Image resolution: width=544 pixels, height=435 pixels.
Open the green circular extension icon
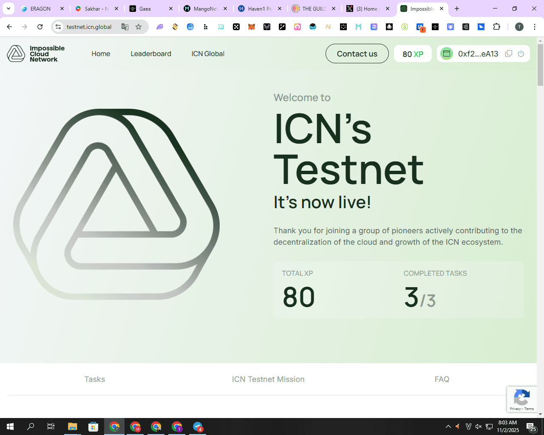(405, 27)
